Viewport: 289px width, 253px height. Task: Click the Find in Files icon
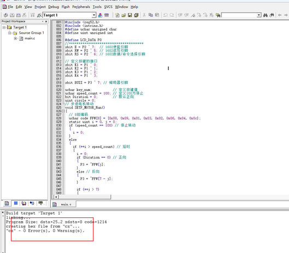coord(218,15)
